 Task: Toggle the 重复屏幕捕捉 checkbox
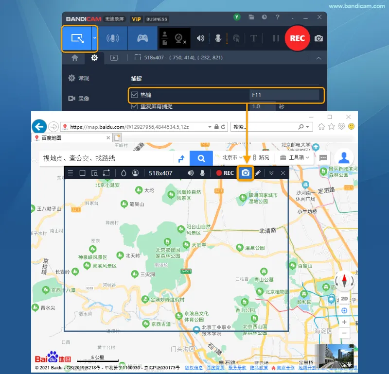coord(135,106)
